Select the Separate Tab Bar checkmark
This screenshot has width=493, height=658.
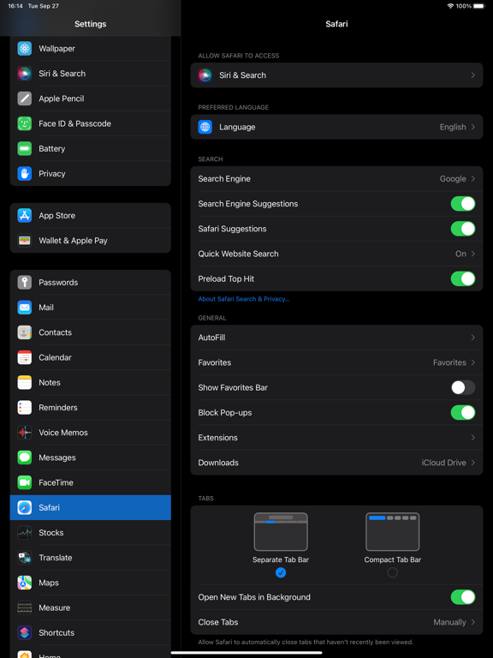click(x=281, y=572)
